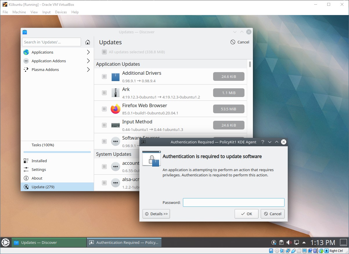Viewport: 349px width, 254px height.
Task: Click the Tasks progress bar
Action: point(57,152)
